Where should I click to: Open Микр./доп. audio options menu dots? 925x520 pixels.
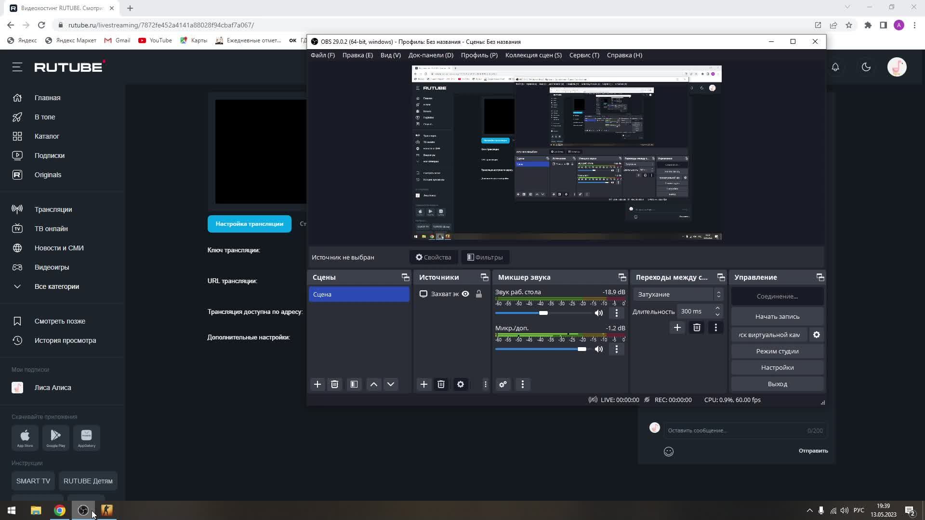[617, 349]
